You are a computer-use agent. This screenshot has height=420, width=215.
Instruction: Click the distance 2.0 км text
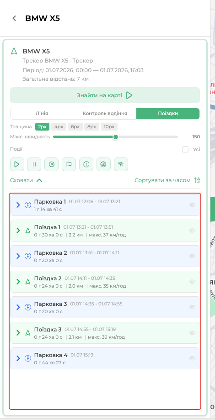tap(75, 286)
